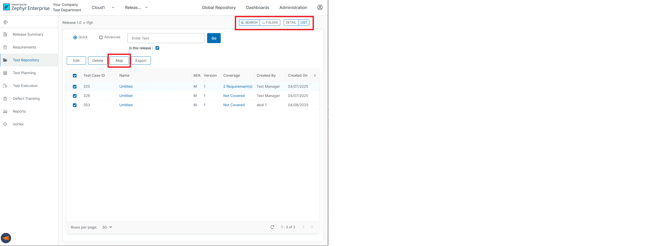Uncheck the 'In this release' checkbox

point(157,48)
